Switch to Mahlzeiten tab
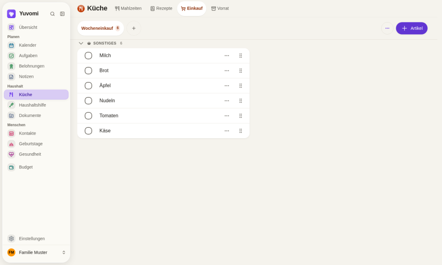Image resolution: width=442 pixels, height=265 pixels. (128, 9)
